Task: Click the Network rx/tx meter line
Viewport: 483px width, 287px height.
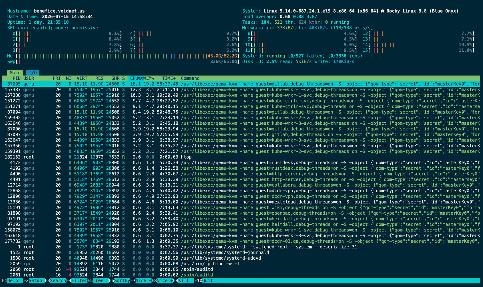Action: 308,28
